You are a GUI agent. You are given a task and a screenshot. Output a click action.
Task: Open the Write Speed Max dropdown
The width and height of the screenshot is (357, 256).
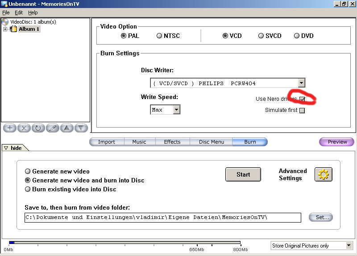[176, 110]
